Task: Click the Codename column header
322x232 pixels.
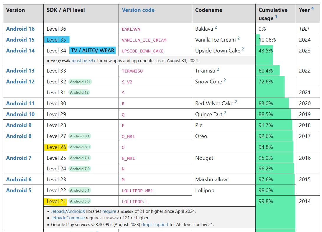Action: 224,14
